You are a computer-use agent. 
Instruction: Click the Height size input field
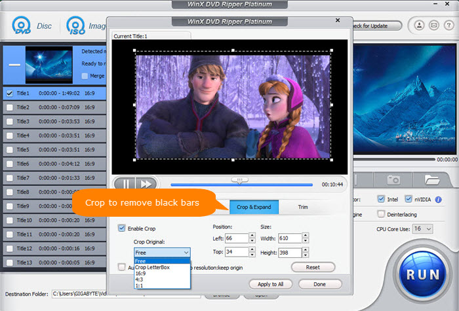(x=290, y=253)
